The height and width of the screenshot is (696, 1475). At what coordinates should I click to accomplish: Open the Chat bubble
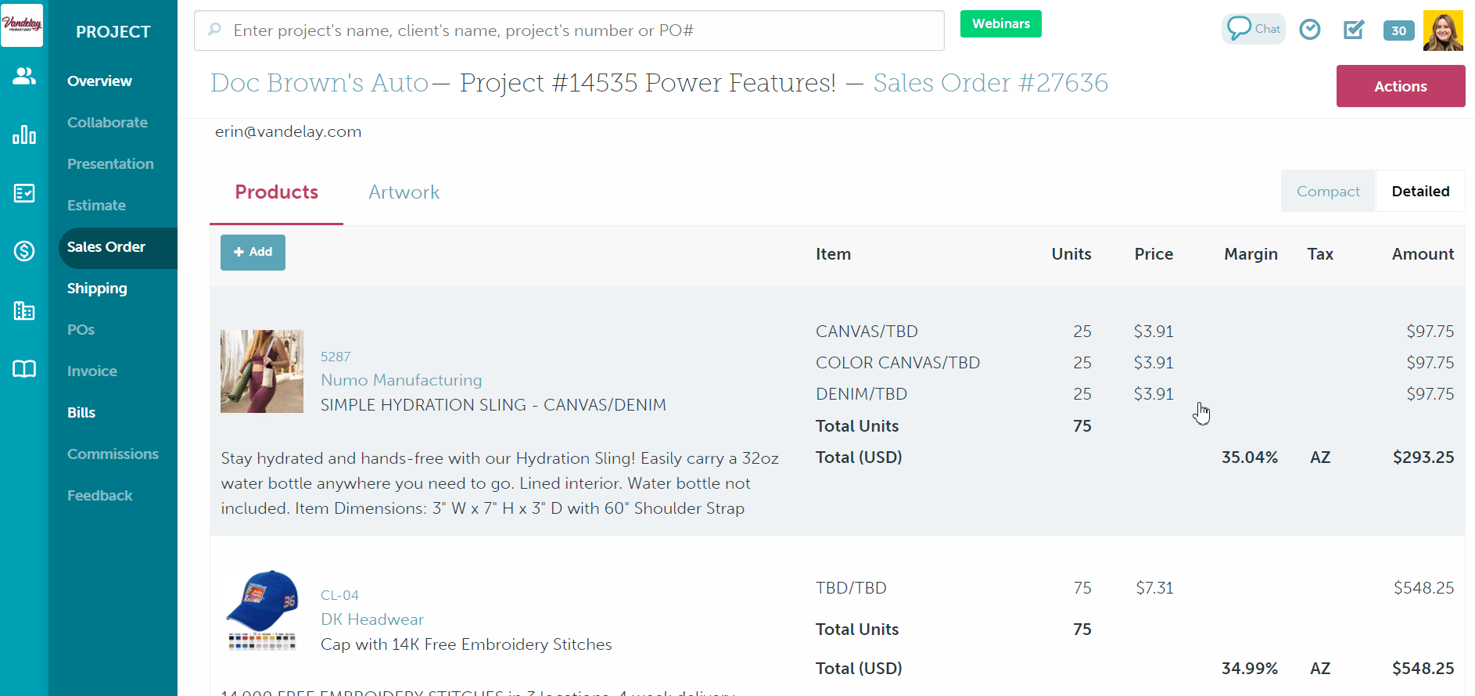tap(1253, 29)
